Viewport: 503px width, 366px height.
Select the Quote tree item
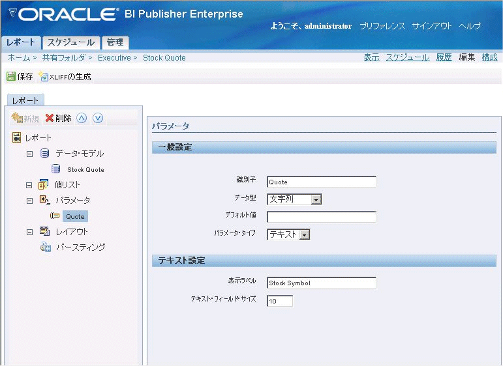coord(76,216)
